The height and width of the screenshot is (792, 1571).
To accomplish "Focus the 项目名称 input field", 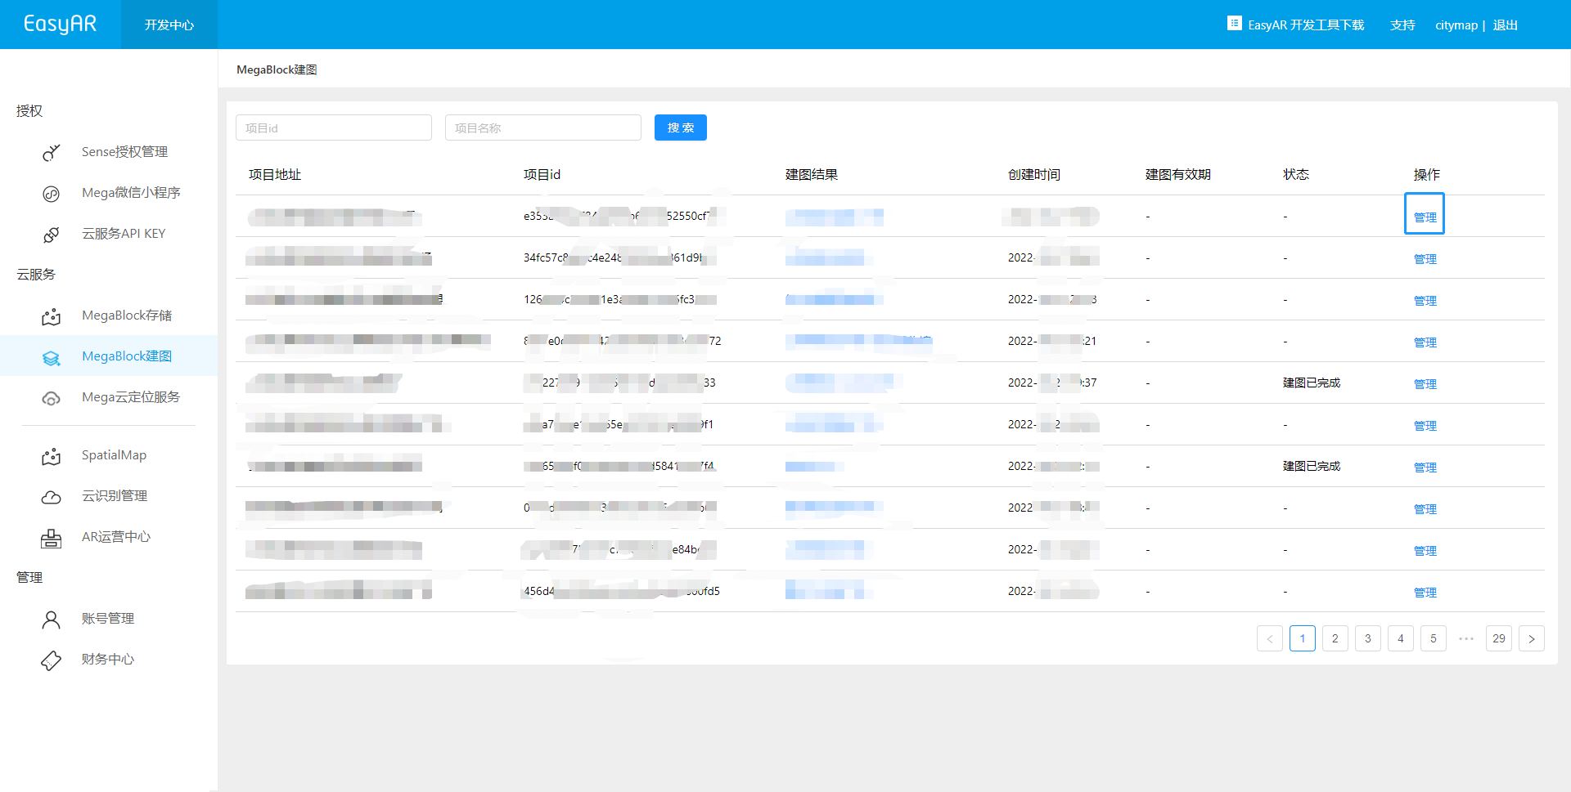I will coord(543,128).
